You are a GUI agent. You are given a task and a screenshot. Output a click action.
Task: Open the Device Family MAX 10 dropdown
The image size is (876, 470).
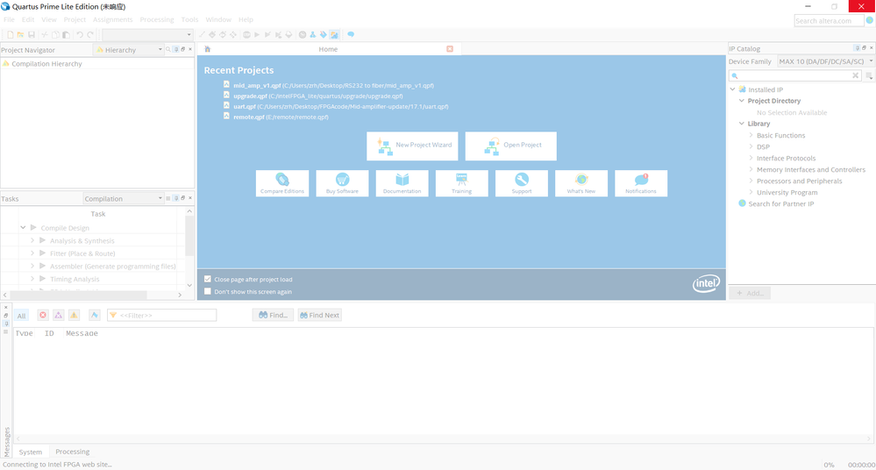pyautogui.click(x=826, y=61)
